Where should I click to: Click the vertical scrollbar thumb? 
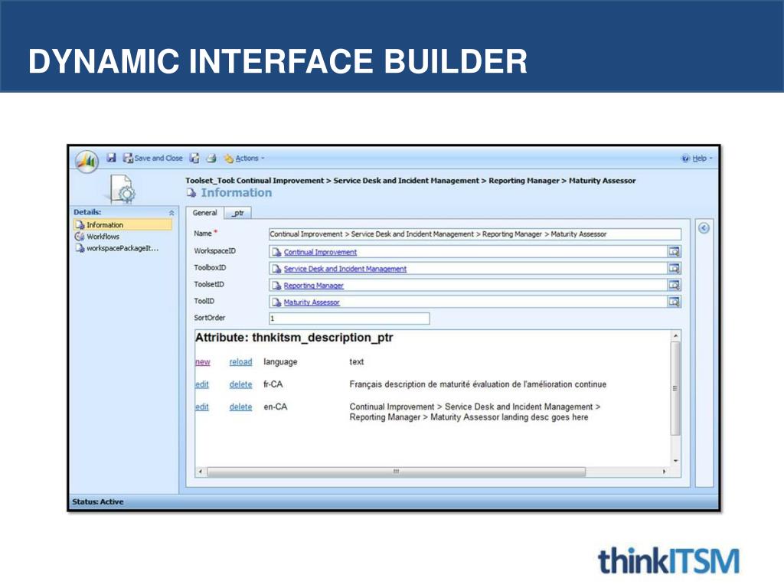point(675,388)
